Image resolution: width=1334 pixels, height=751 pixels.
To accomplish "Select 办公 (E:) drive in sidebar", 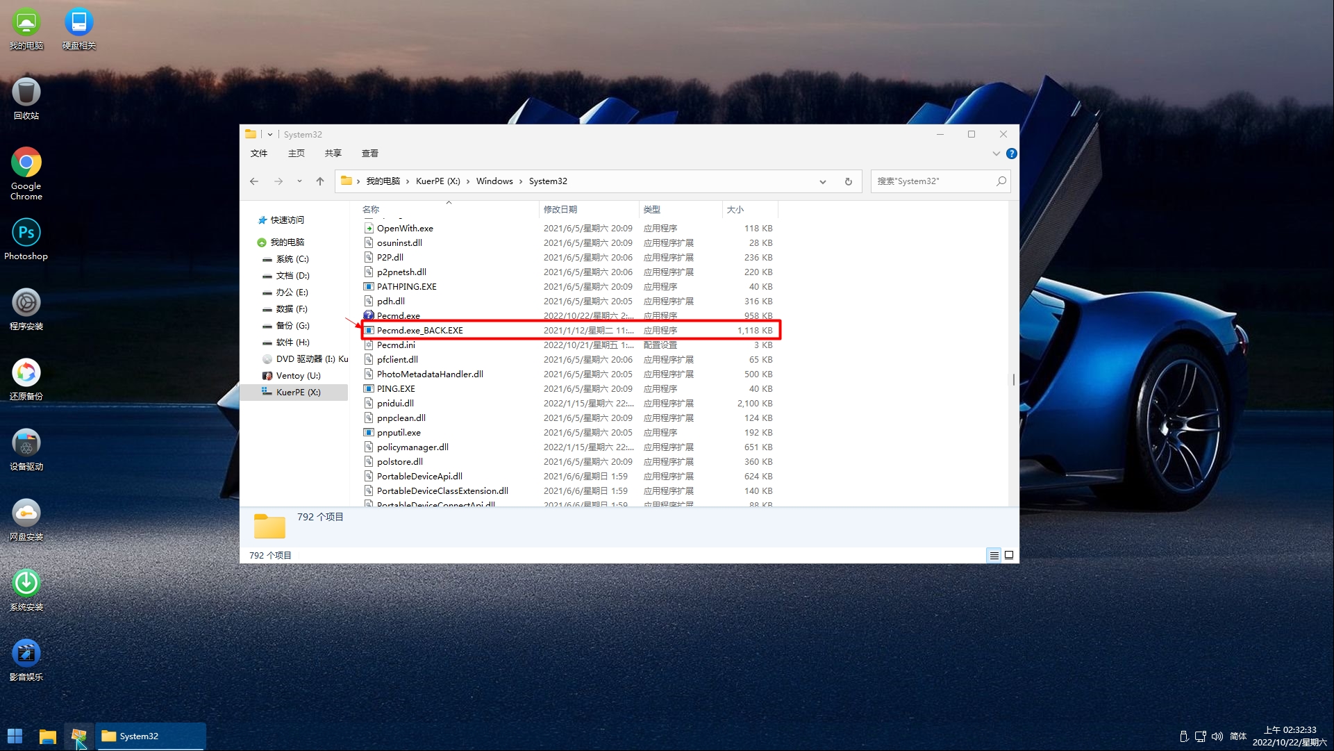I will click(292, 292).
